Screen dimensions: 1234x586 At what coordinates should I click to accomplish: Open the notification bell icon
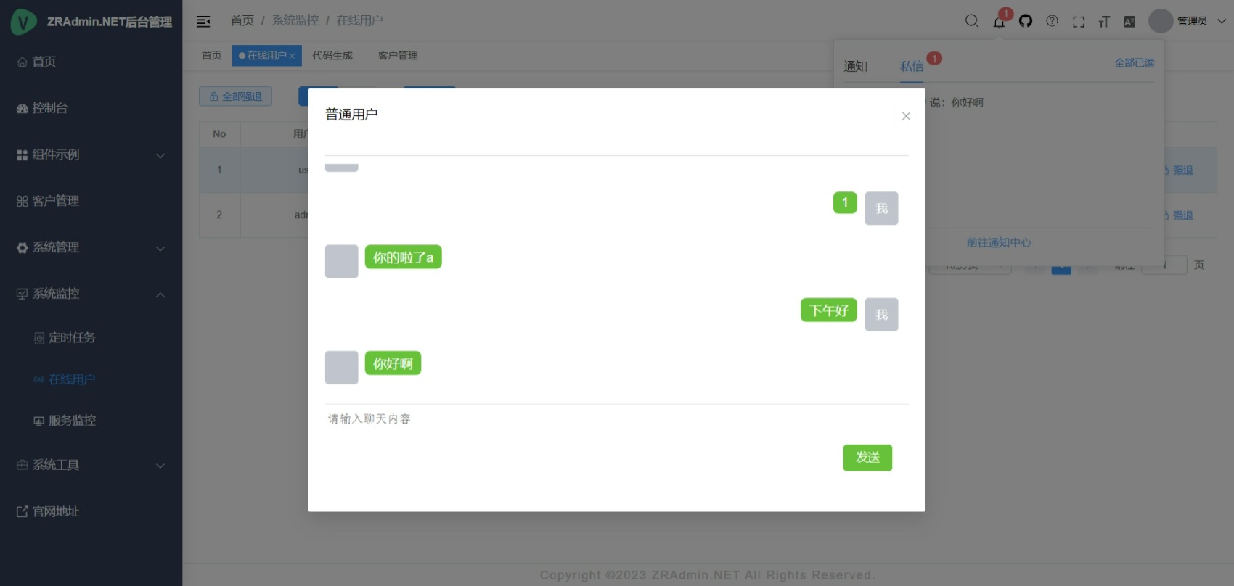(x=999, y=22)
